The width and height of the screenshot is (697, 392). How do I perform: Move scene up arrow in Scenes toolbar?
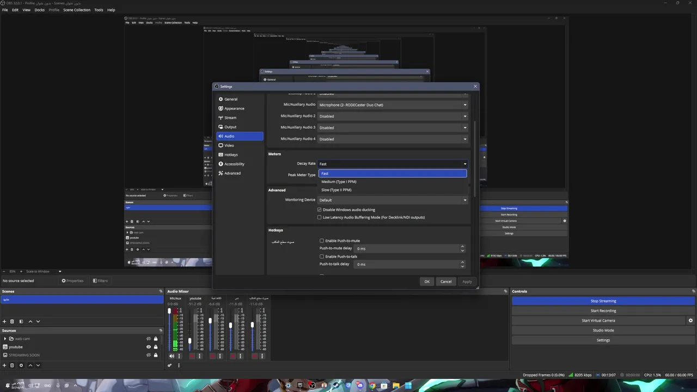coord(30,321)
